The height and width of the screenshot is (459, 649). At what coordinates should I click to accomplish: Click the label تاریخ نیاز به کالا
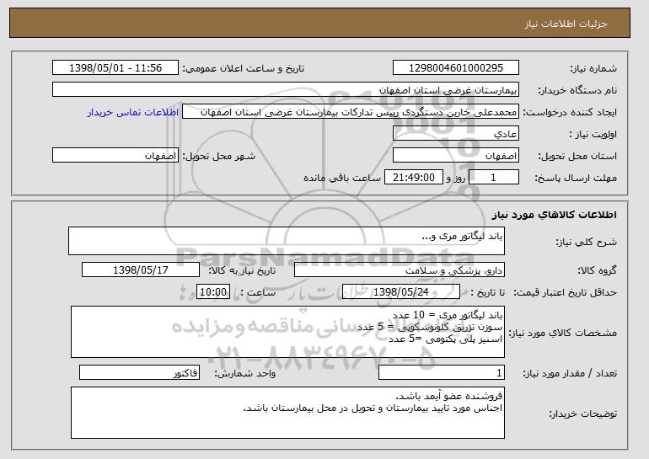(x=242, y=270)
